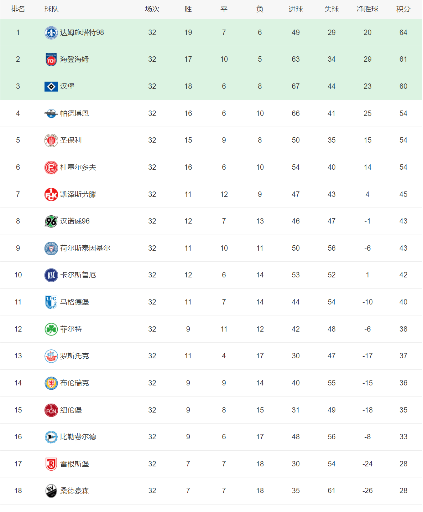
Task: Click the Darmstadt 98 club crest
Action: click(51, 33)
